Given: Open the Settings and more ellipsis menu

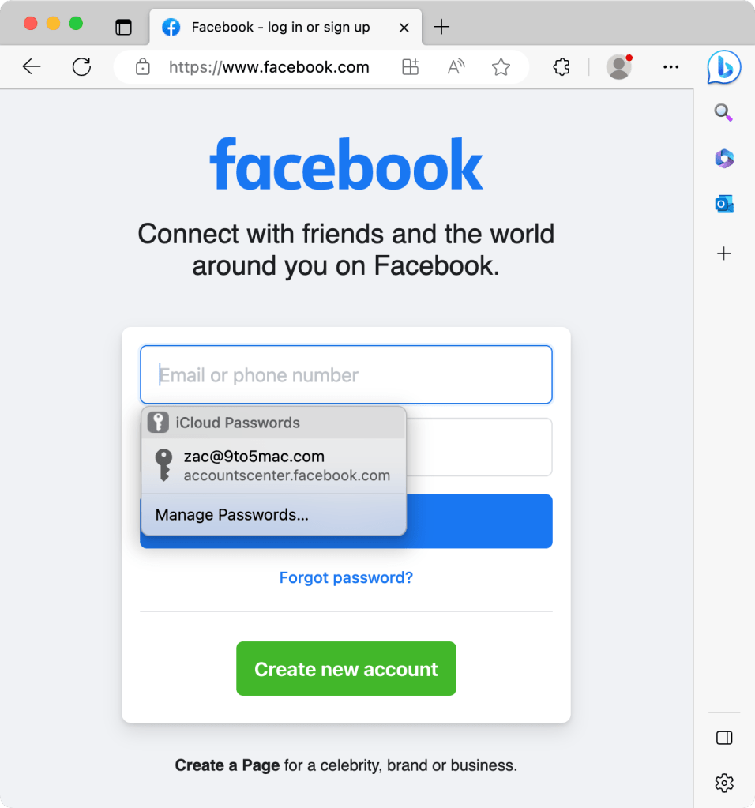Looking at the screenshot, I should tap(670, 67).
